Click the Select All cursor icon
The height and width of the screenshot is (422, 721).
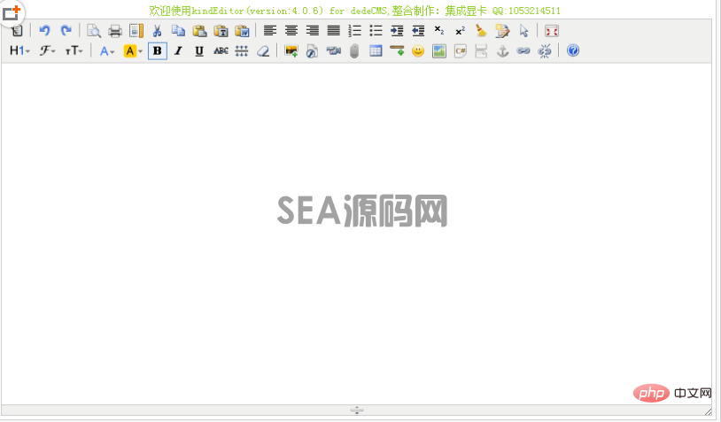pos(523,31)
